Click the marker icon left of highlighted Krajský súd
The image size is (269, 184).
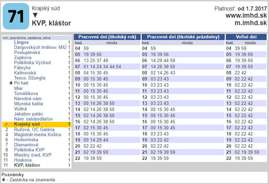click(6, 125)
